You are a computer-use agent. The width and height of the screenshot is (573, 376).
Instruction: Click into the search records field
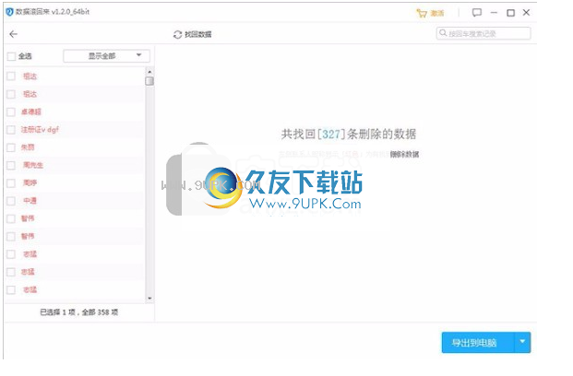[x=483, y=33]
